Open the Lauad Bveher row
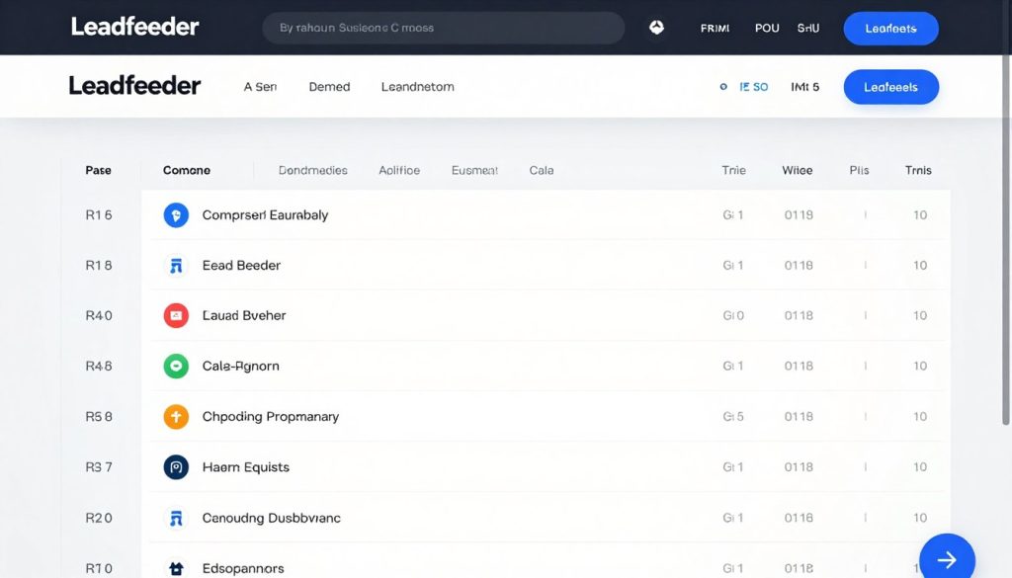Image resolution: width=1012 pixels, height=578 pixels. point(546,315)
